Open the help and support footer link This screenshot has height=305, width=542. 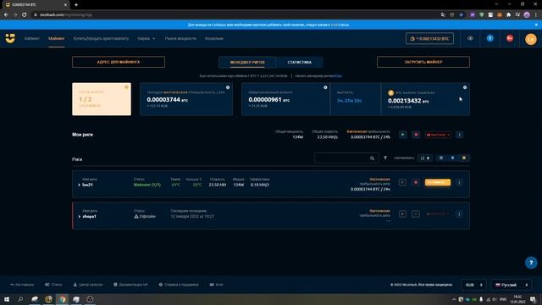(x=179, y=285)
